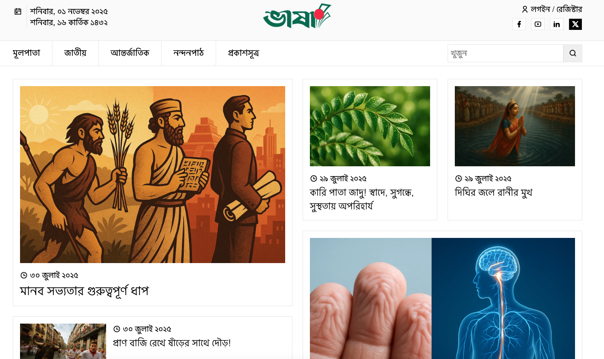Open the YouTube social icon

(538, 24)
